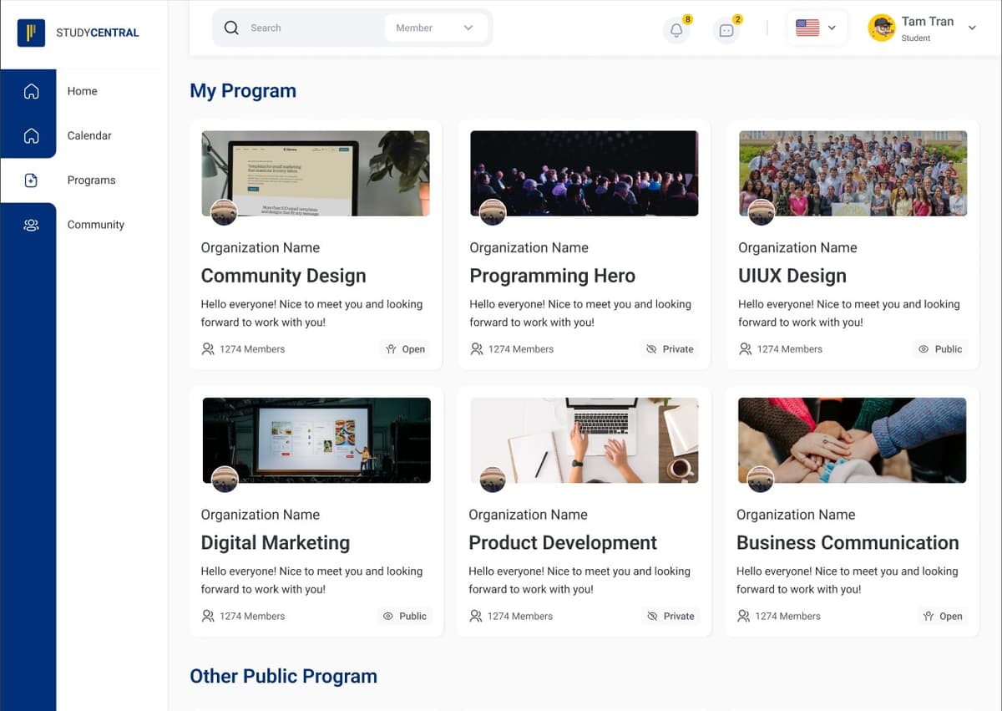
Task: Select the Home icon in the sidebar
Action: (x=30, y=91)
